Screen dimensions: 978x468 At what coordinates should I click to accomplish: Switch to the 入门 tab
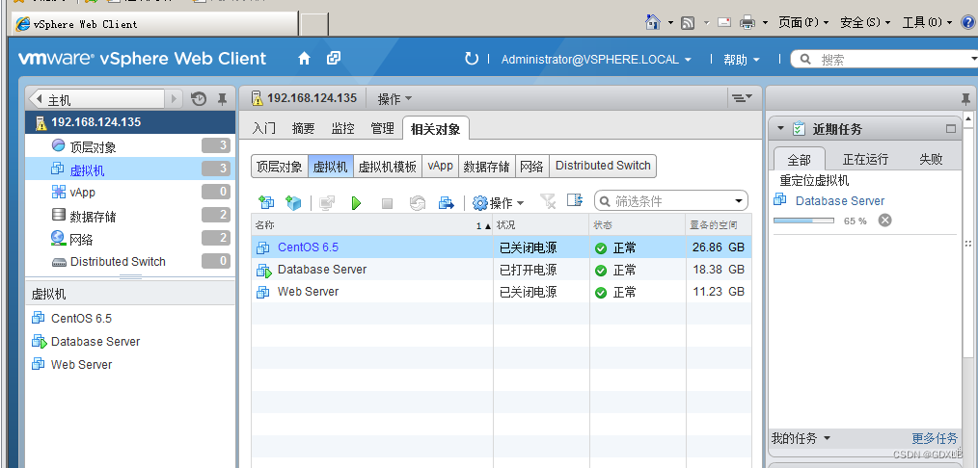tap(264, 129)
